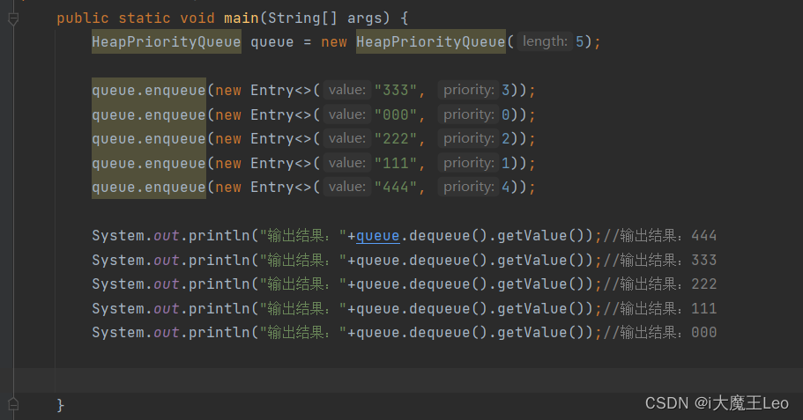Click the priority hint on the "000" line

pyautogui.click(x=469, y=114)
